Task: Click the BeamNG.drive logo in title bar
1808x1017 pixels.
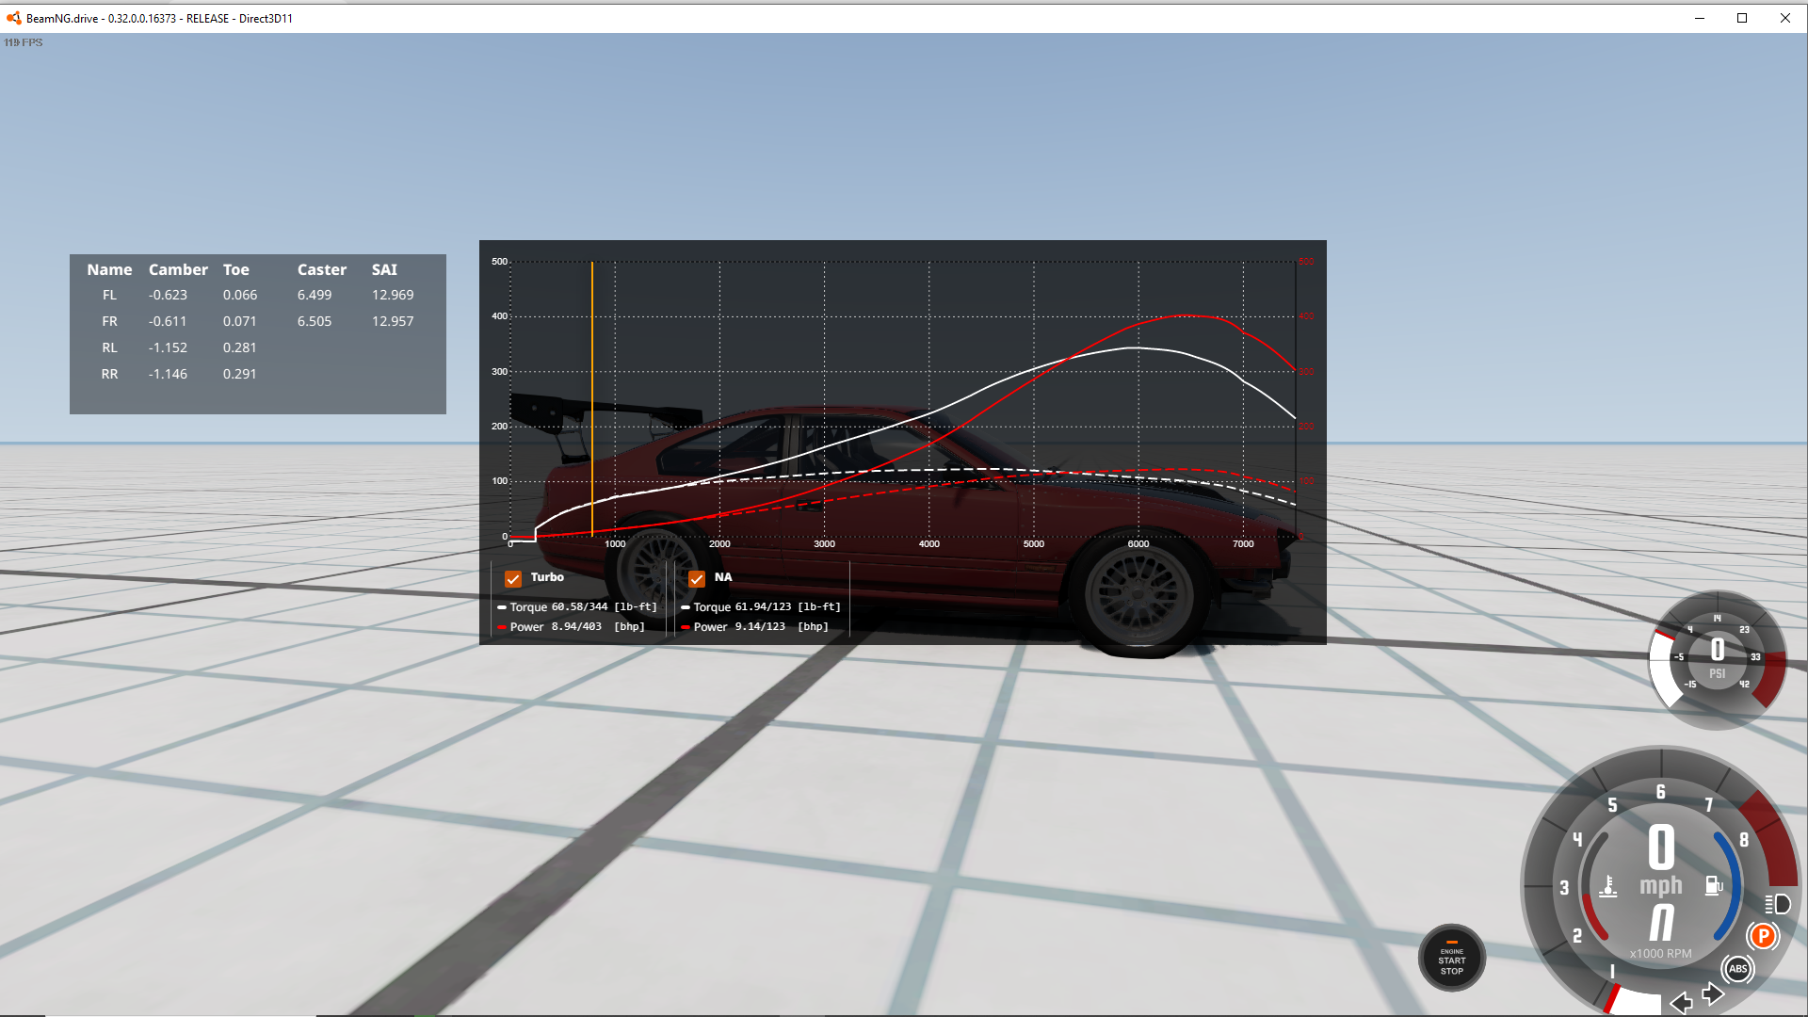Action: pos(13,18)
